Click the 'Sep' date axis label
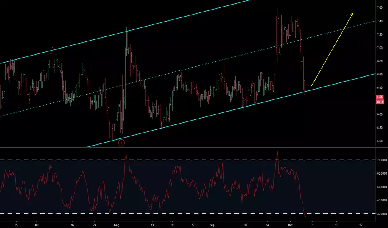The width and height of the screenshot is (388, 228). pyautogui.click(x=212, y=225)
